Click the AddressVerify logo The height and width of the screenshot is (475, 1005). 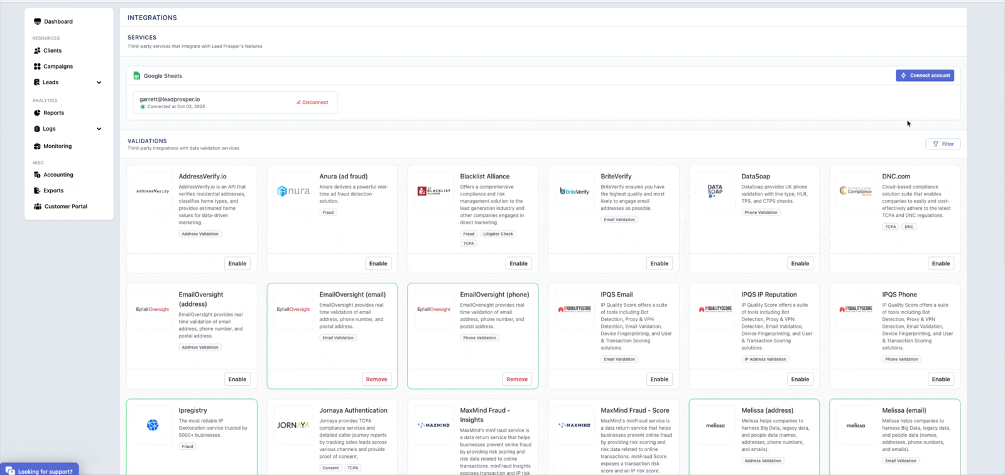point(153,191)
